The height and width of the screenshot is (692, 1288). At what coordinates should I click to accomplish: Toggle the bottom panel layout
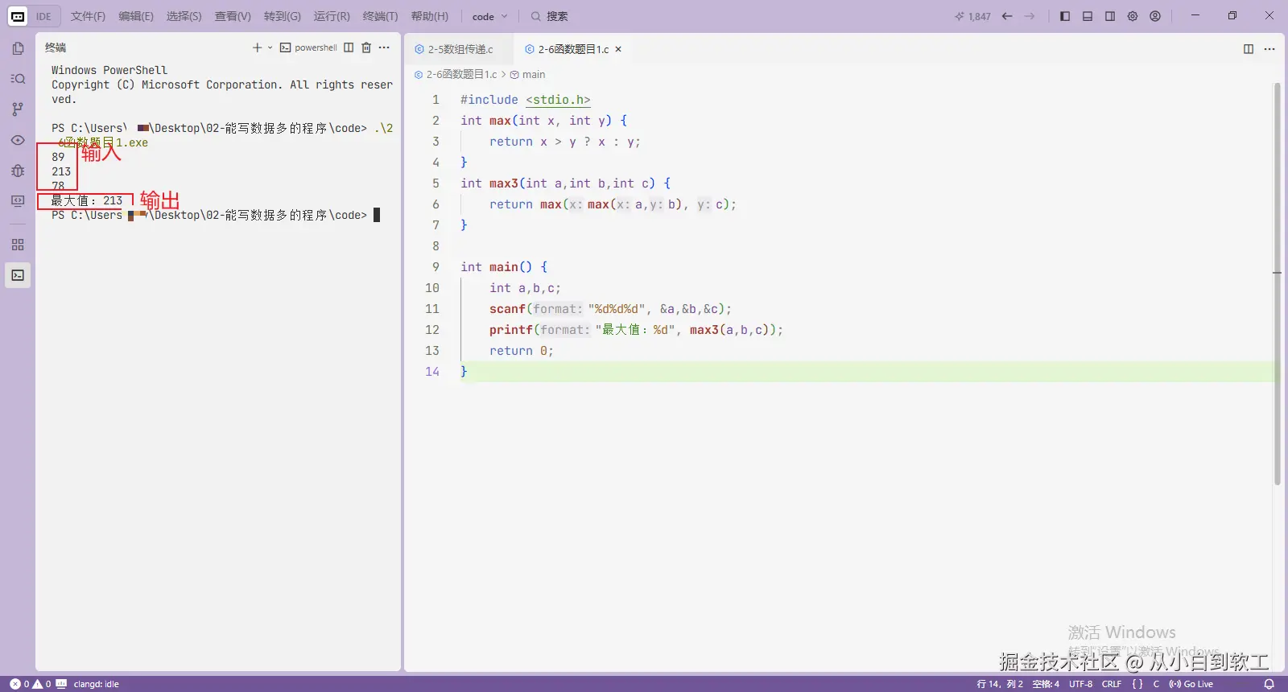1088,16
